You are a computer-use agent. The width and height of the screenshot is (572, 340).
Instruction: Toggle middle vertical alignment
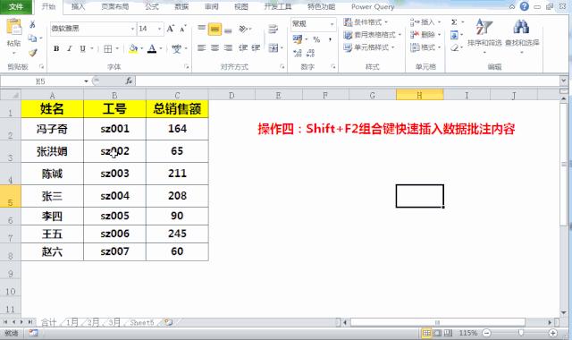[x=214, y=29]
